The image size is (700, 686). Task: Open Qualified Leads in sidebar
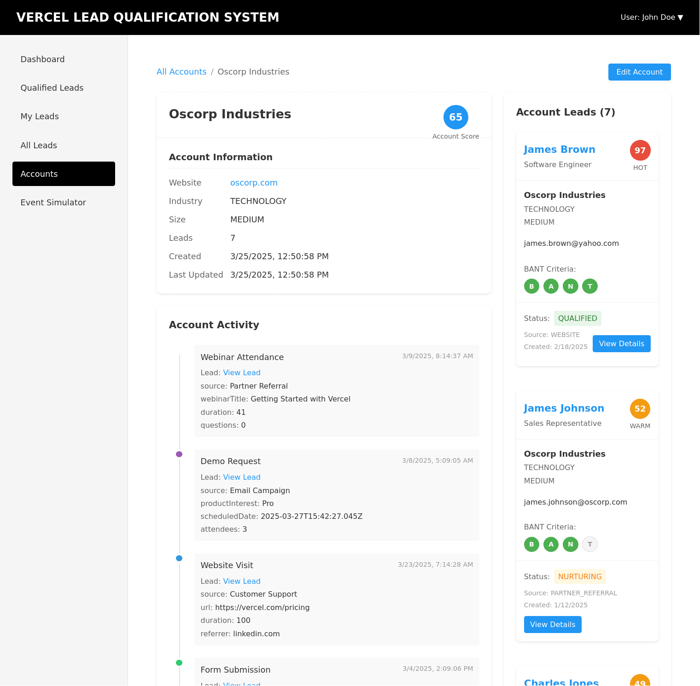click(x=64, y=88)
